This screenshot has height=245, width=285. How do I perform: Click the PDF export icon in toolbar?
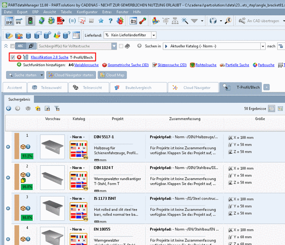pos(60,21)
